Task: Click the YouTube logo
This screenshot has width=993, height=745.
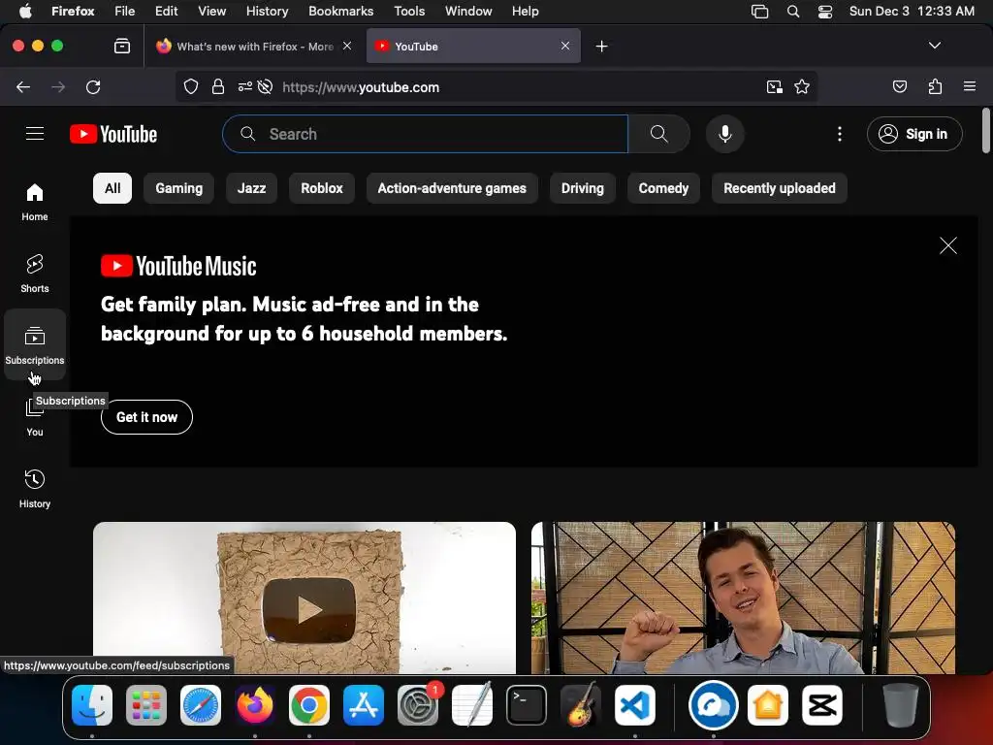Action: [x=113, y=134]
